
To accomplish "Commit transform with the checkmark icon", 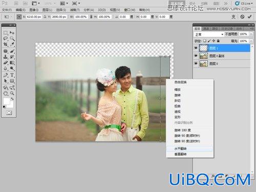I will pos(250,17).
